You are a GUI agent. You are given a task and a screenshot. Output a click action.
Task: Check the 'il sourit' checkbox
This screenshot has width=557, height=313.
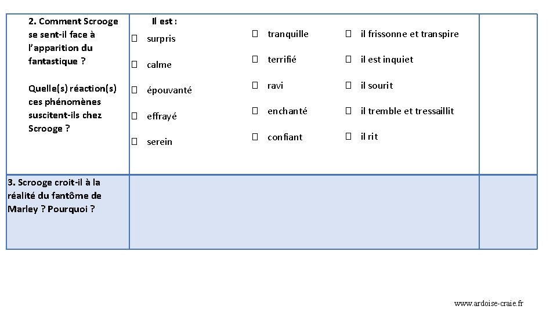(x=349, y=85)
